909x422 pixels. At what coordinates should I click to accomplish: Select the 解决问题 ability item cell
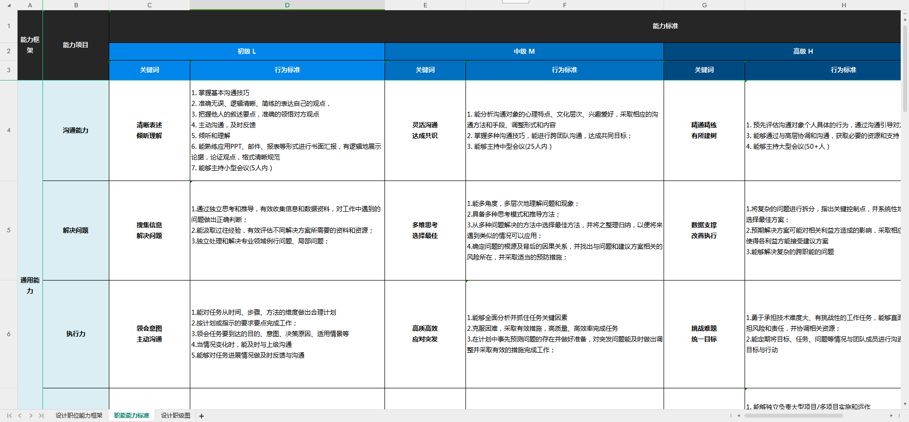[76, 230]
